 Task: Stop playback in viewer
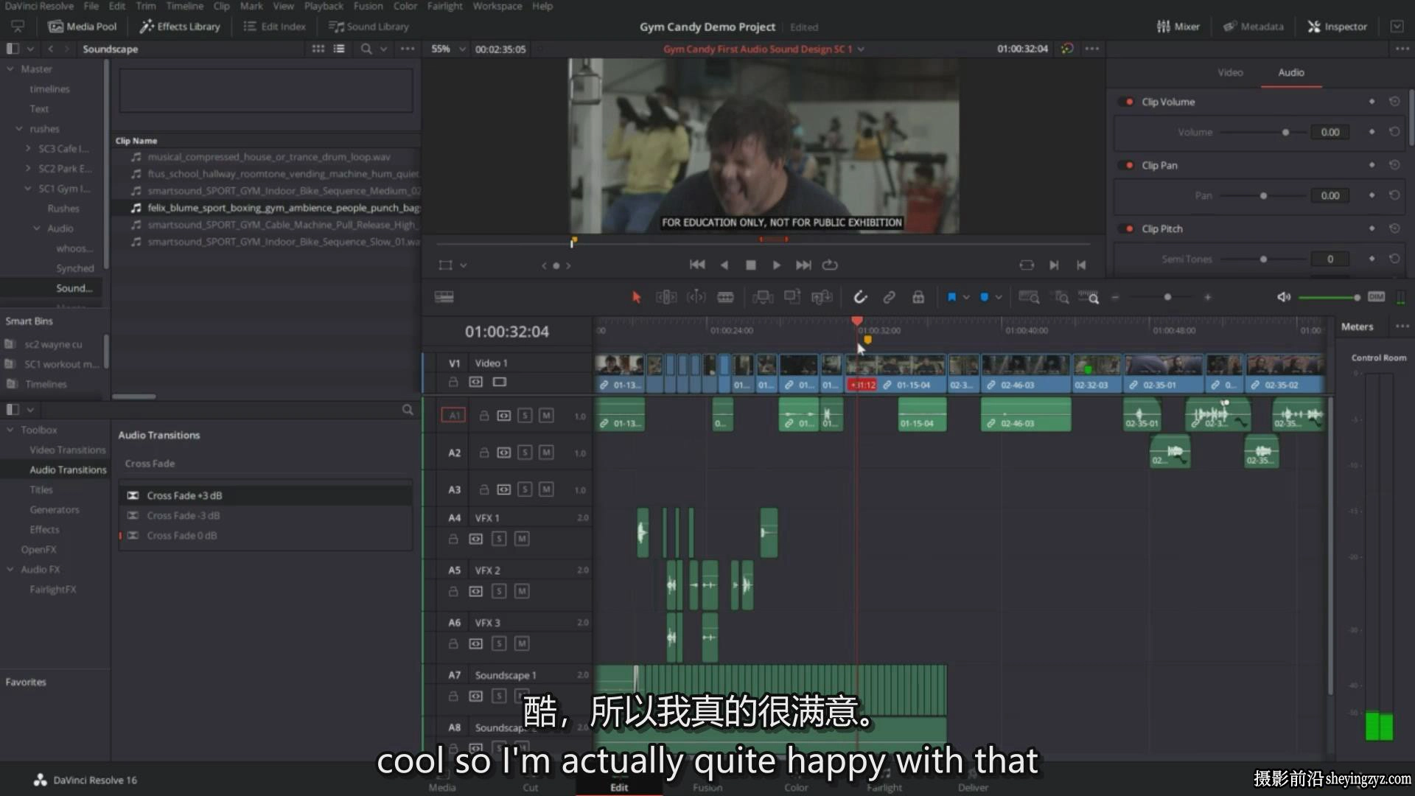coord(751,265)
